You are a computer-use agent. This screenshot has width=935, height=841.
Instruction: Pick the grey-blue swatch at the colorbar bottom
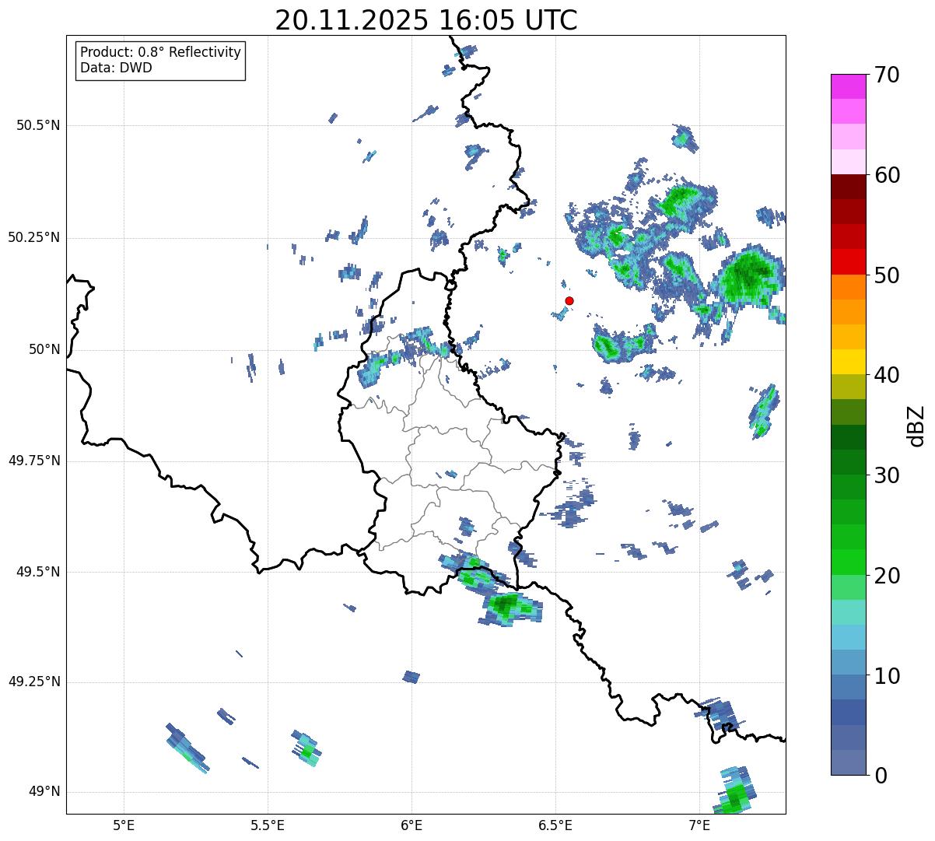[848, 762]
